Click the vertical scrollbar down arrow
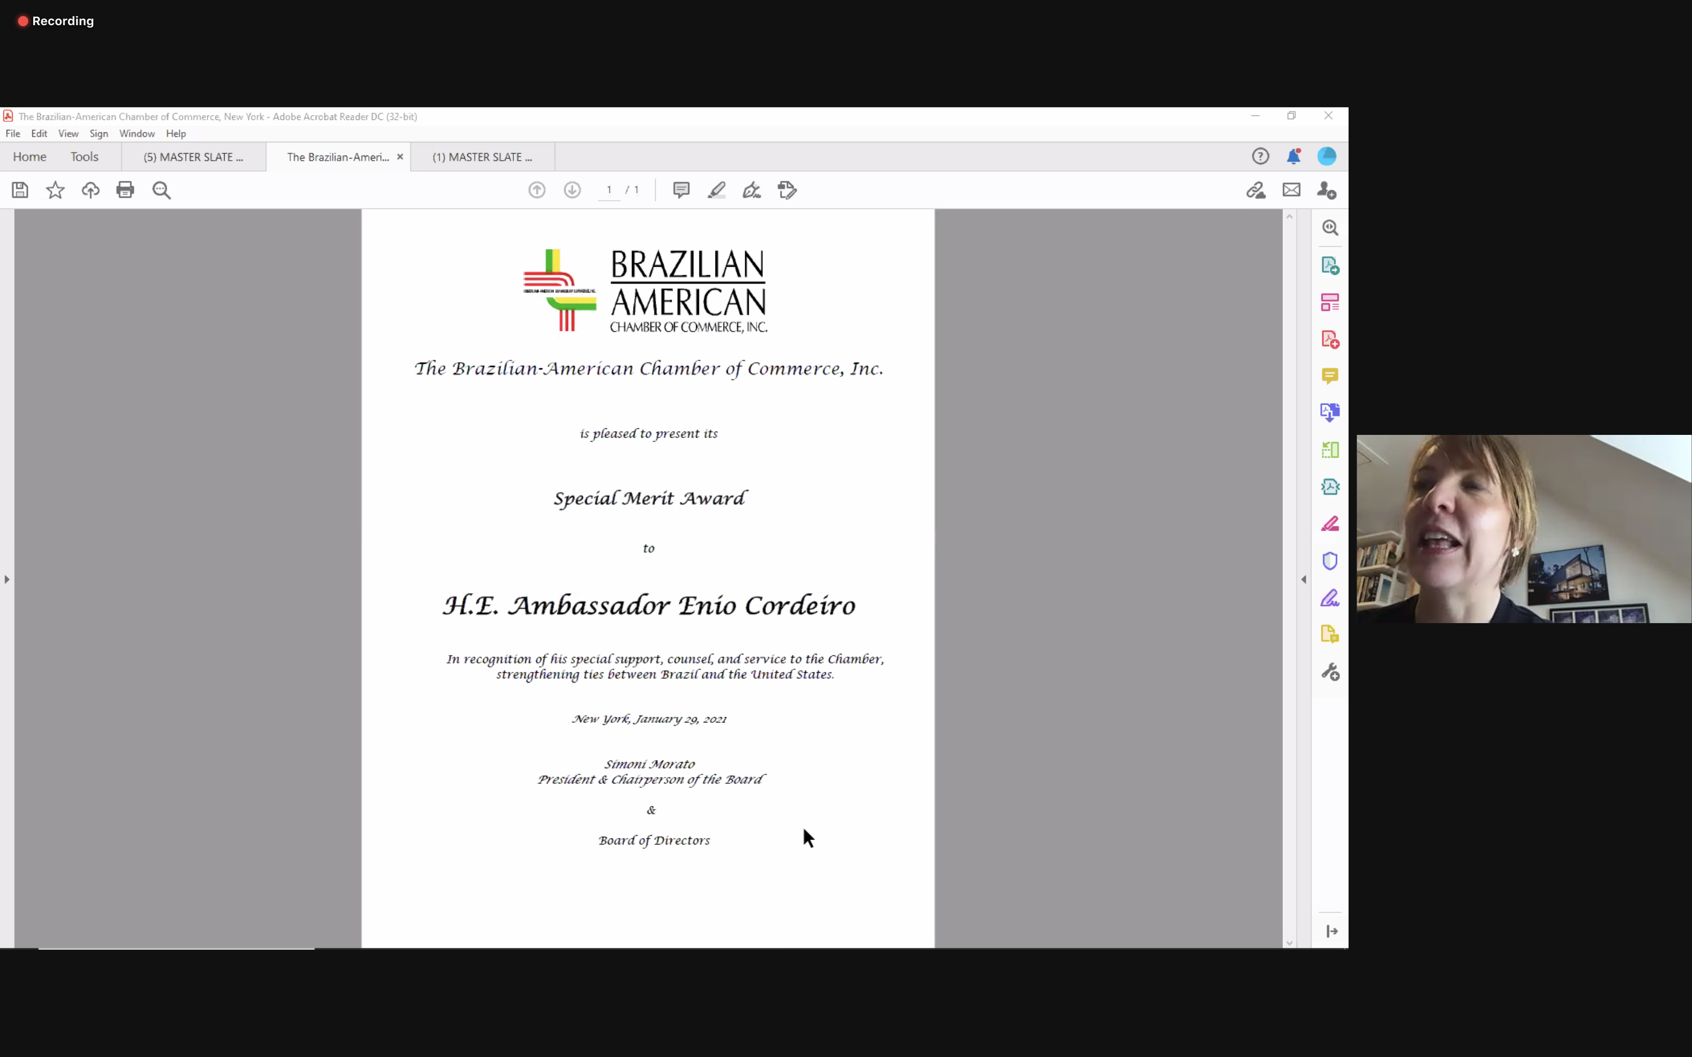Screen dimensions: 1692x1057 click(1289, 943)
